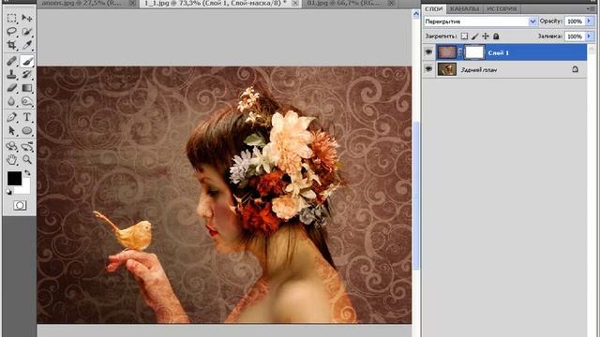Select the Crop tool
The height and width of the screenshot is (337, 600).
(x=11, y=45)
